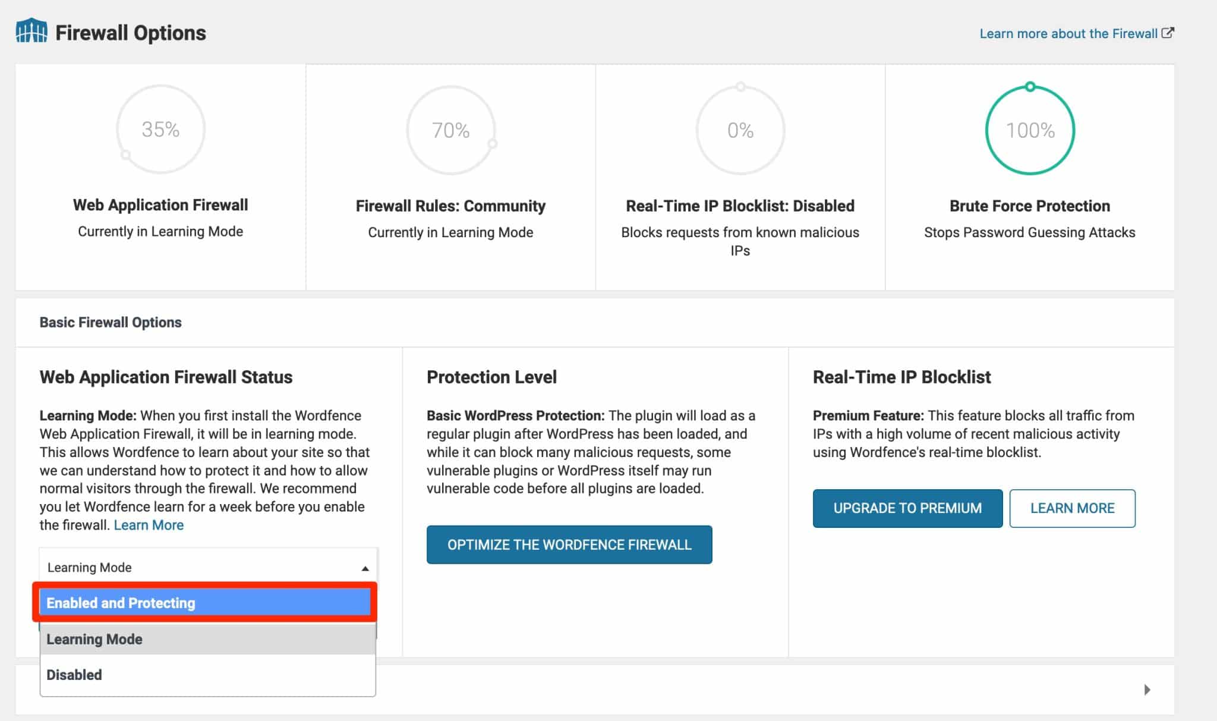Click Blocks requests from known malicious IPs text
Screen dimensions: 1217x721
point(740,241)
